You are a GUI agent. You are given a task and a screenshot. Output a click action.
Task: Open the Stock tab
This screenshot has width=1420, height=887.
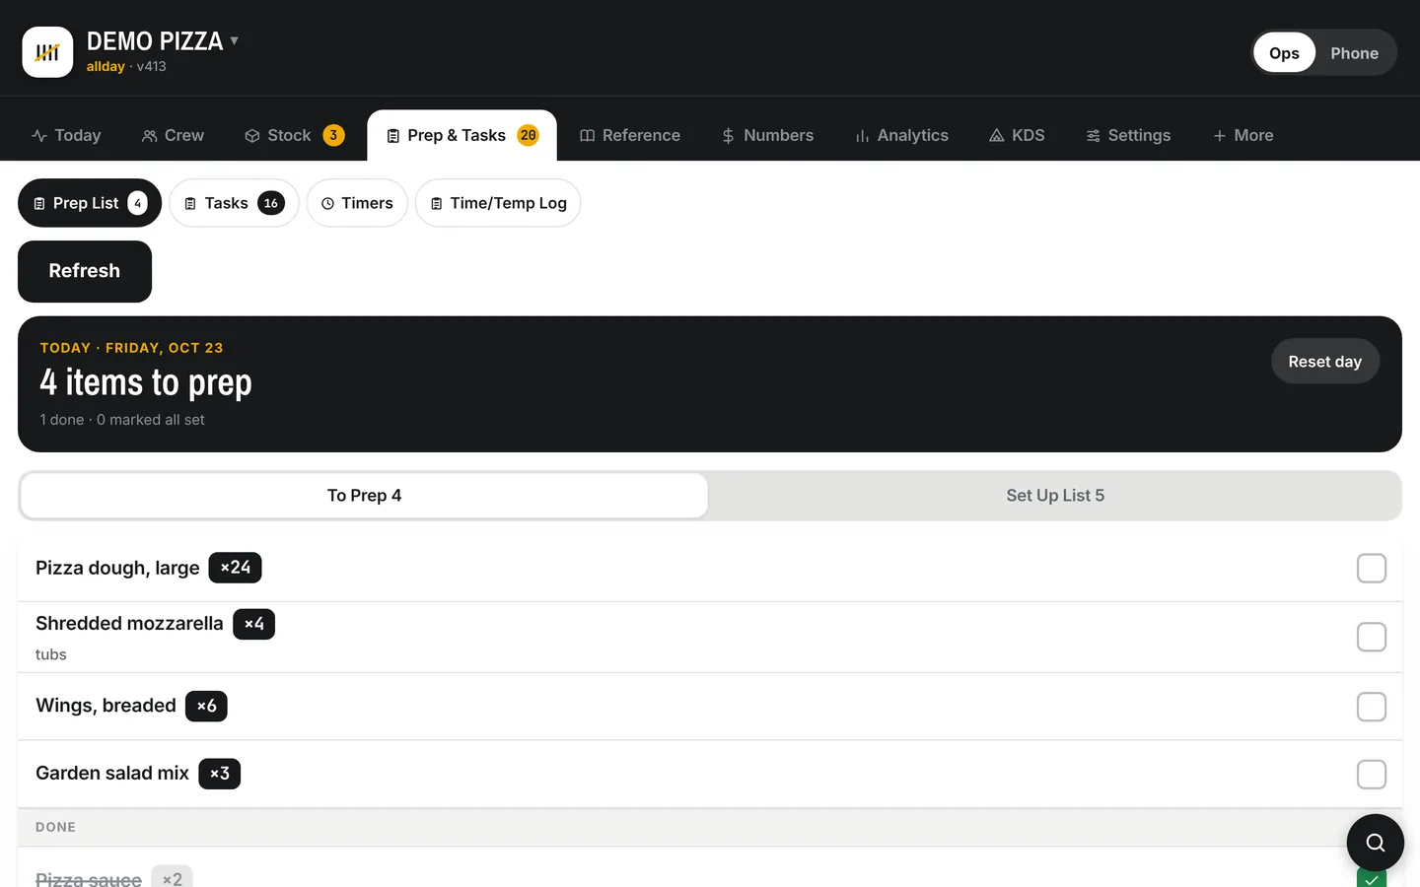(x=294, y=136)
